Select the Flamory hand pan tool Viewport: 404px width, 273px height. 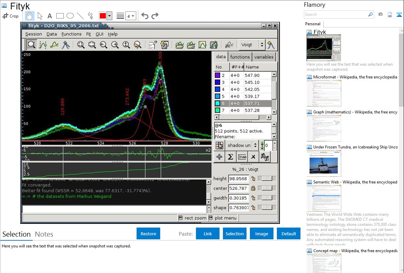pos(29,16)
